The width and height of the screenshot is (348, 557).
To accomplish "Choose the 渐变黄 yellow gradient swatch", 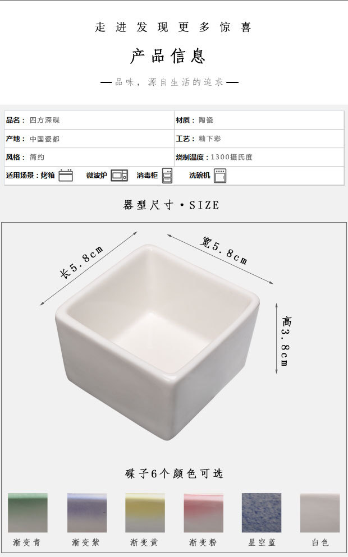I will 145,512.
